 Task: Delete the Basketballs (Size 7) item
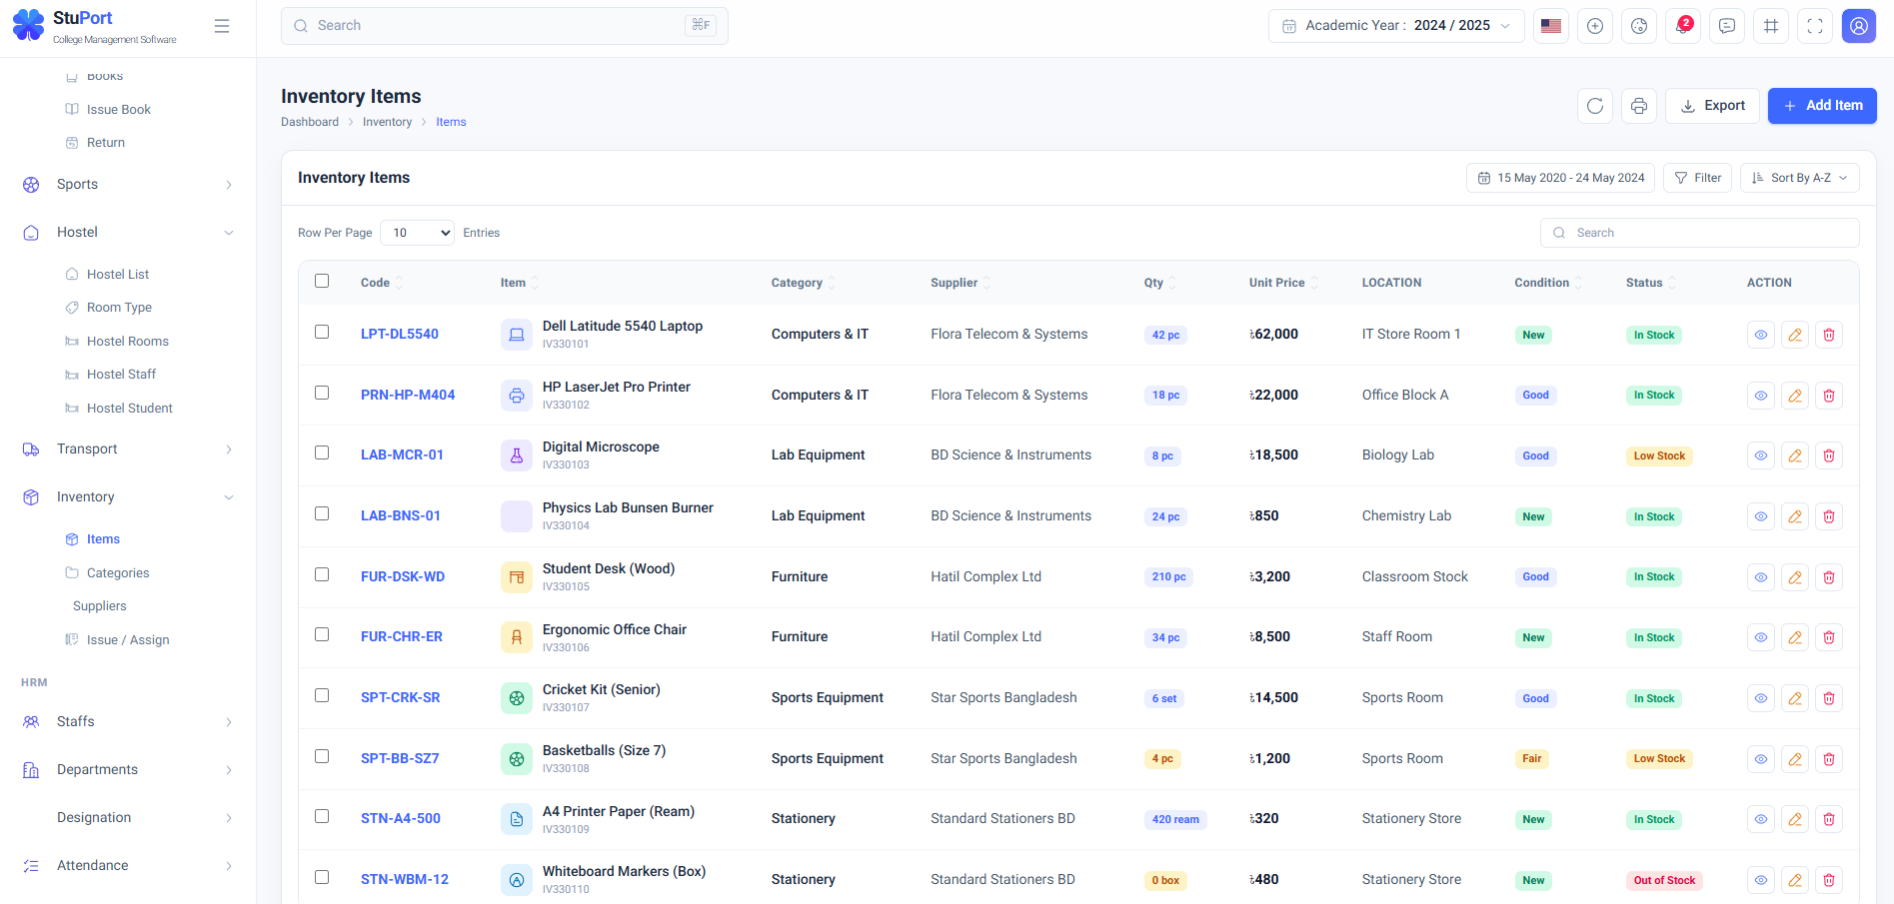(1829, 759)
